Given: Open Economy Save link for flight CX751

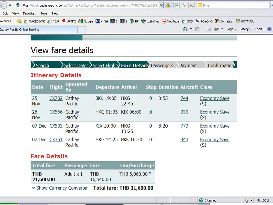Looking at the screenshot, I should point(215,140).
